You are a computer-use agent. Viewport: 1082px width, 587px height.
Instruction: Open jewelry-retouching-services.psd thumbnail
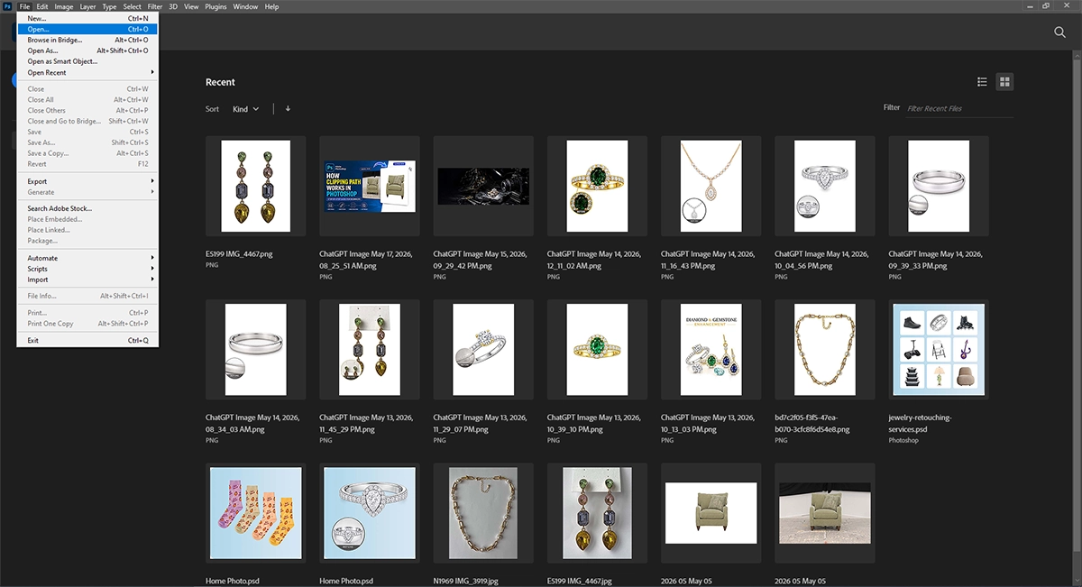tap(939, 350)
